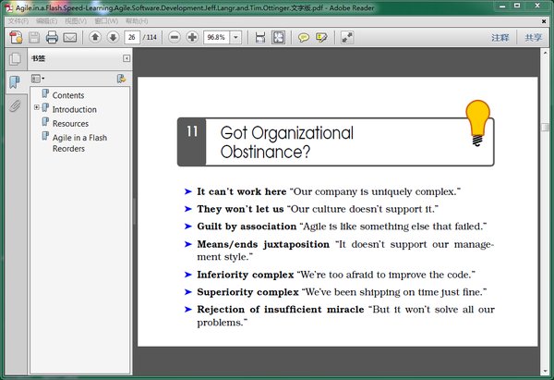Click the 共享 share button
This screenshot has height=380, width=554.
[533, 38]
